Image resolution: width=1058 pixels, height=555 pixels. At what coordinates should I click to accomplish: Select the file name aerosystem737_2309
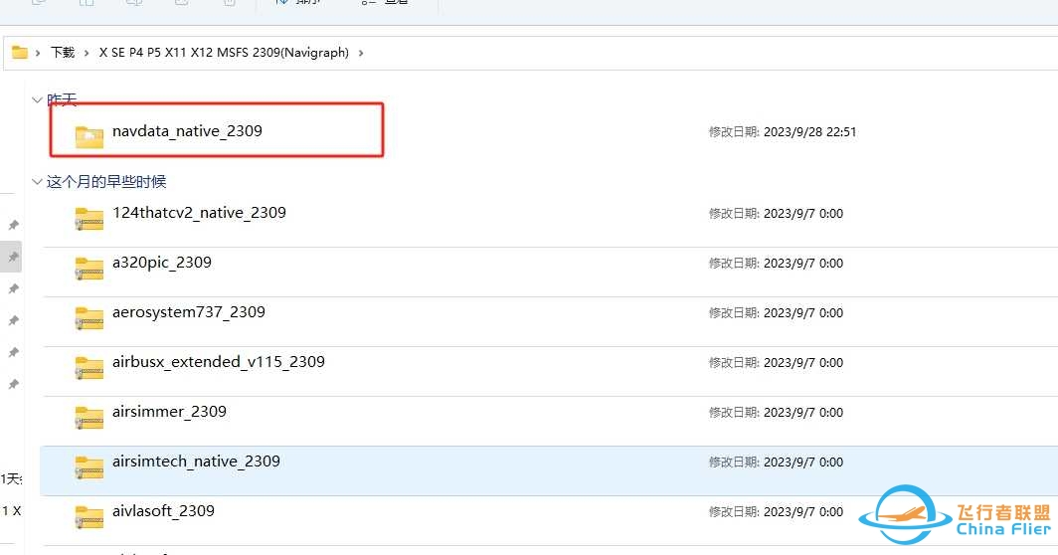189,312
